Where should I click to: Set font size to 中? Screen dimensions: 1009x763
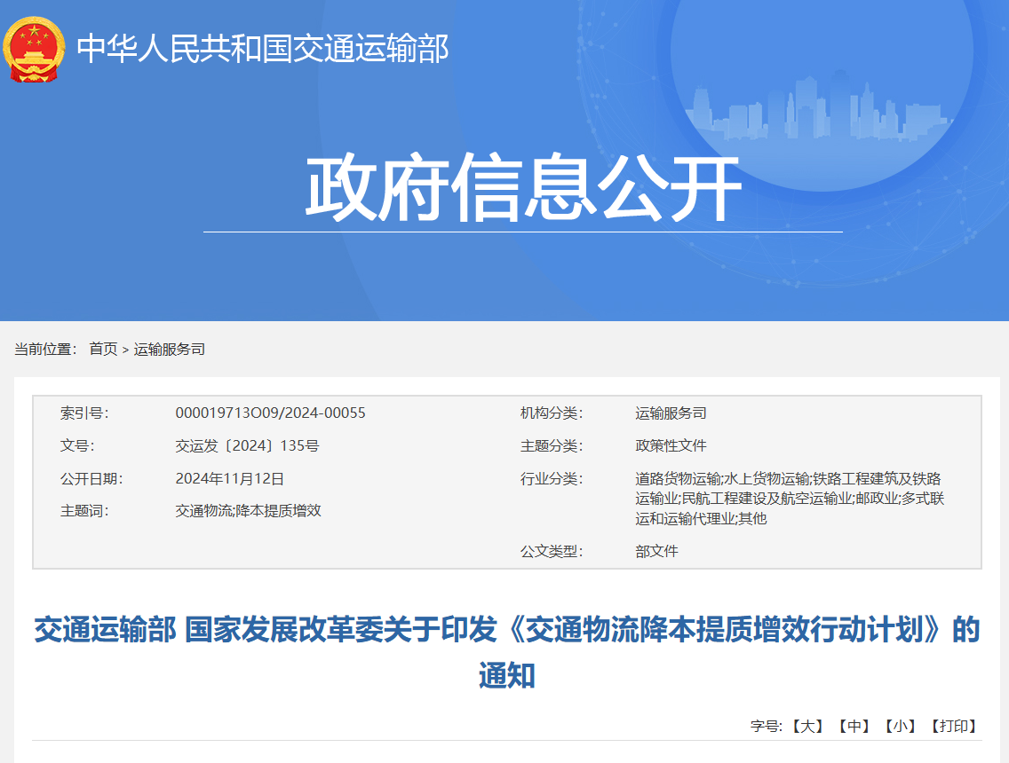(x=854, y=727)
